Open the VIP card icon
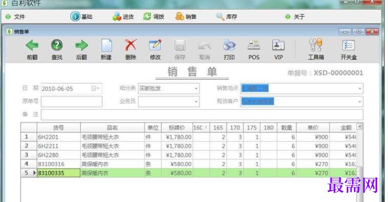 pyautogui.click(x=278, y=45)
